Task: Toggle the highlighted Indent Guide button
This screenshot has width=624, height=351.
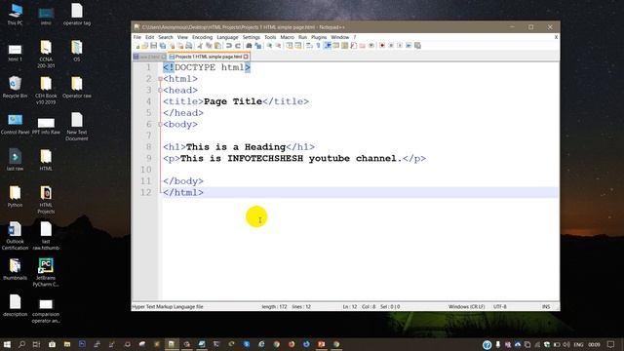Action: pos(328,46)
